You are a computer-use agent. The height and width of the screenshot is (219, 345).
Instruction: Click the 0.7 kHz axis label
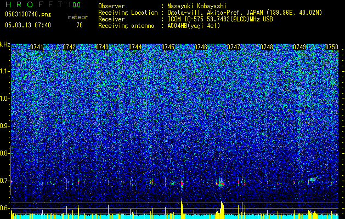coord(4,181)
